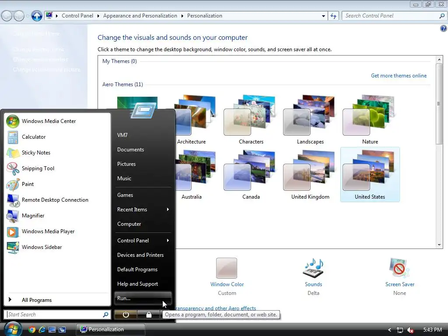Click themes list scrollbar down arrow
The height and width of the screenshot is (336, 448).
click(439, 245)
